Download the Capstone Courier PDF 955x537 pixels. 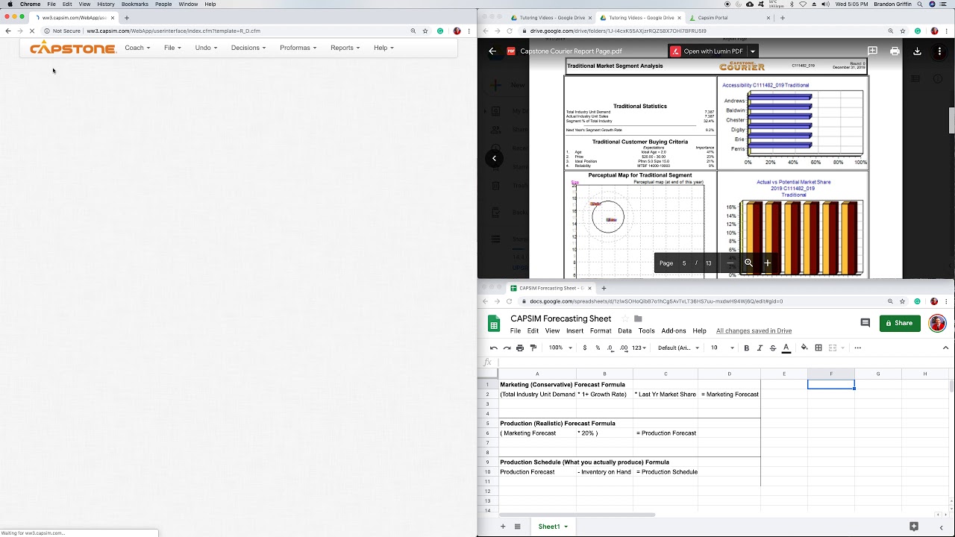(x=917, y=51)
